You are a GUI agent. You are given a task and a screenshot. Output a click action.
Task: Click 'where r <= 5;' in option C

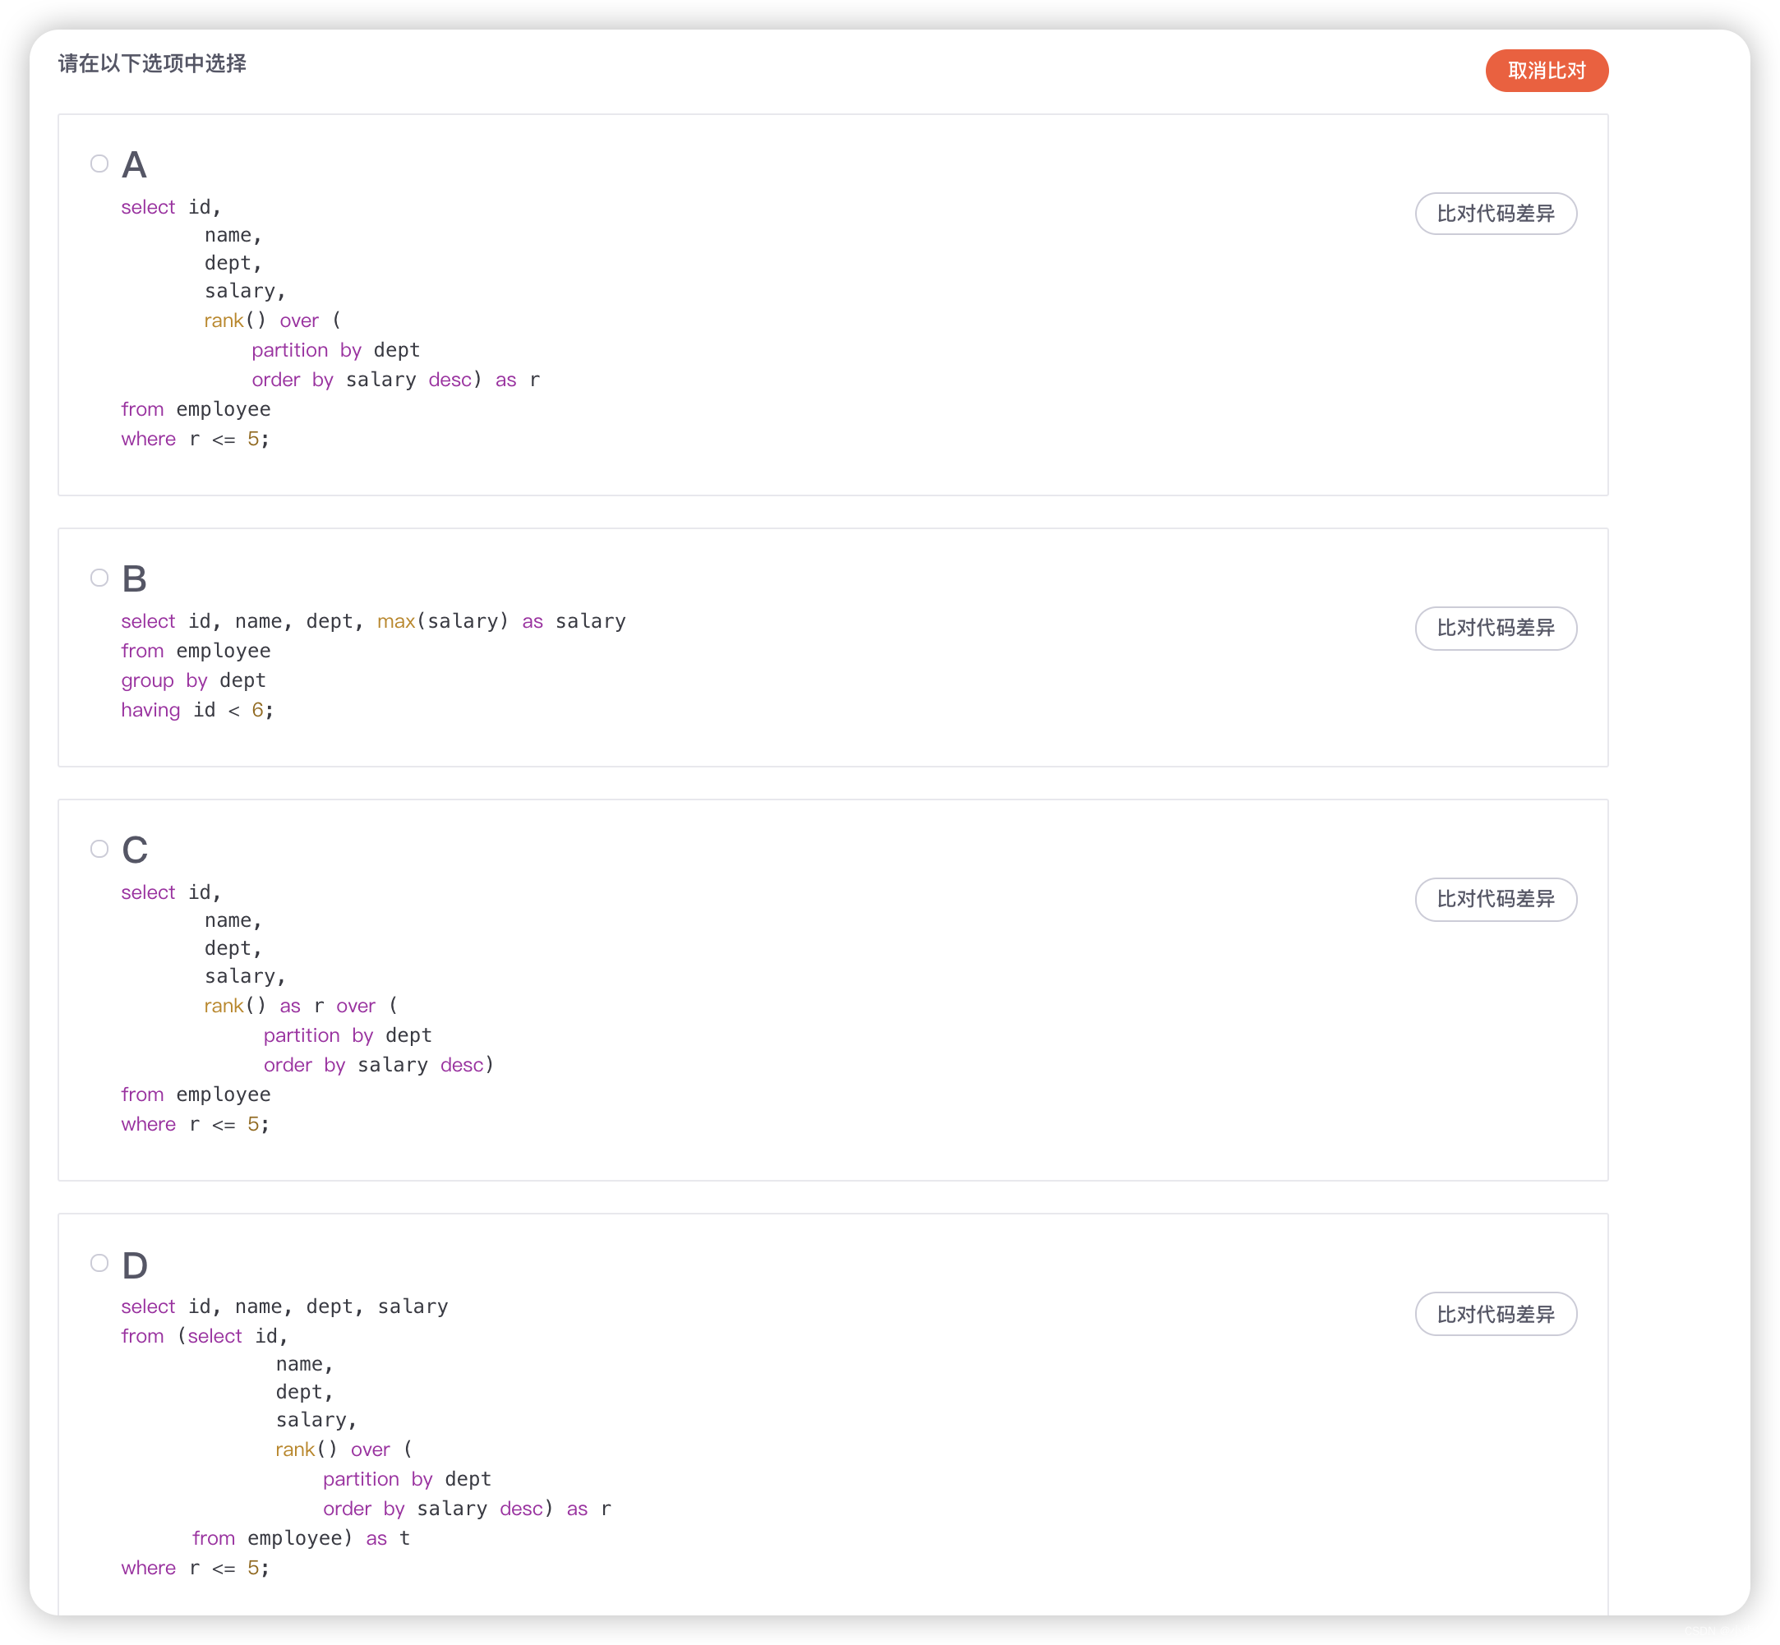coord(195,1124)
